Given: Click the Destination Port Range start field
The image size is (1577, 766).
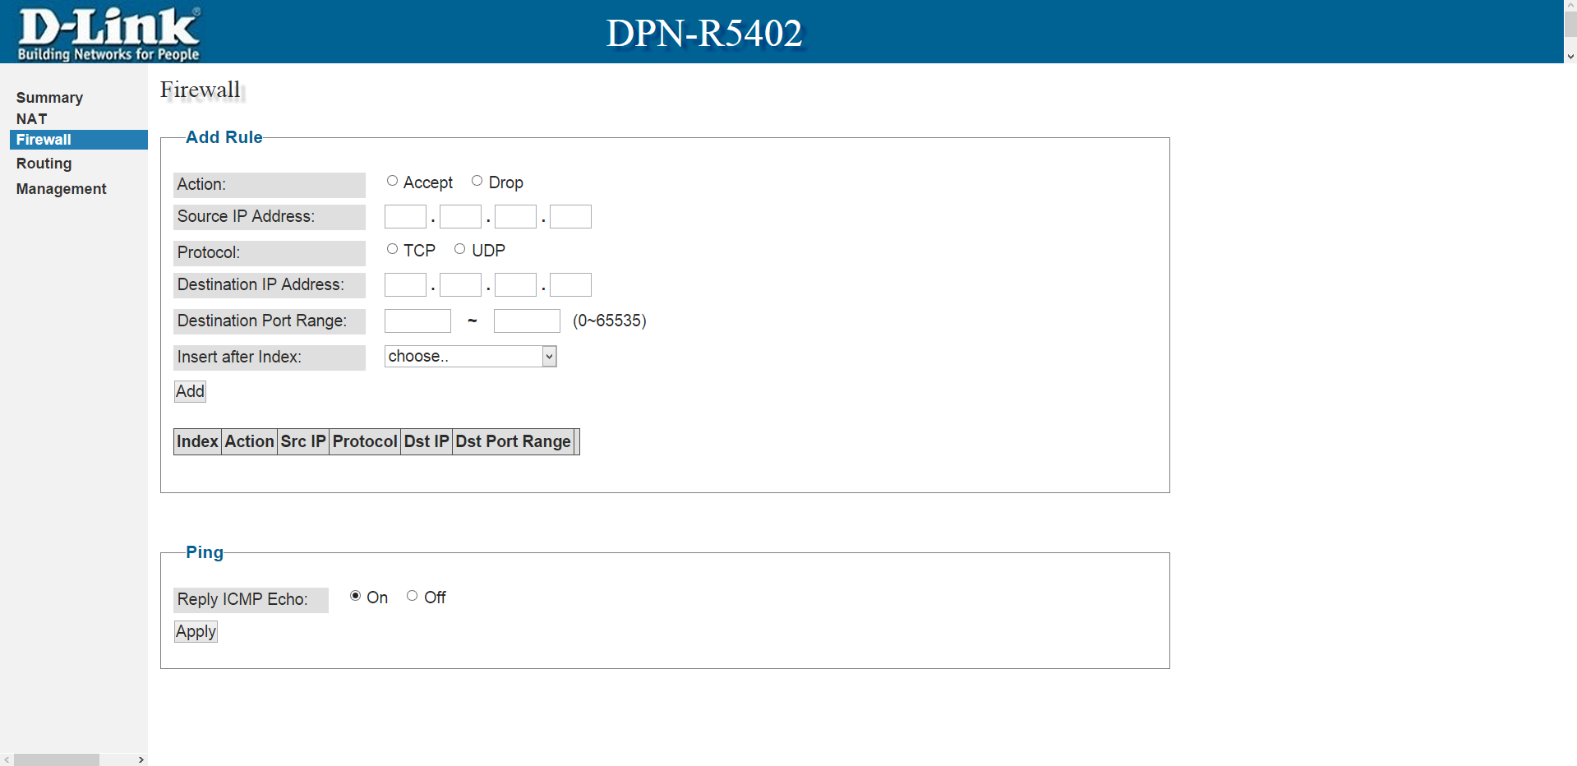Looking at the screenshot, I should (x=417, y=321).
